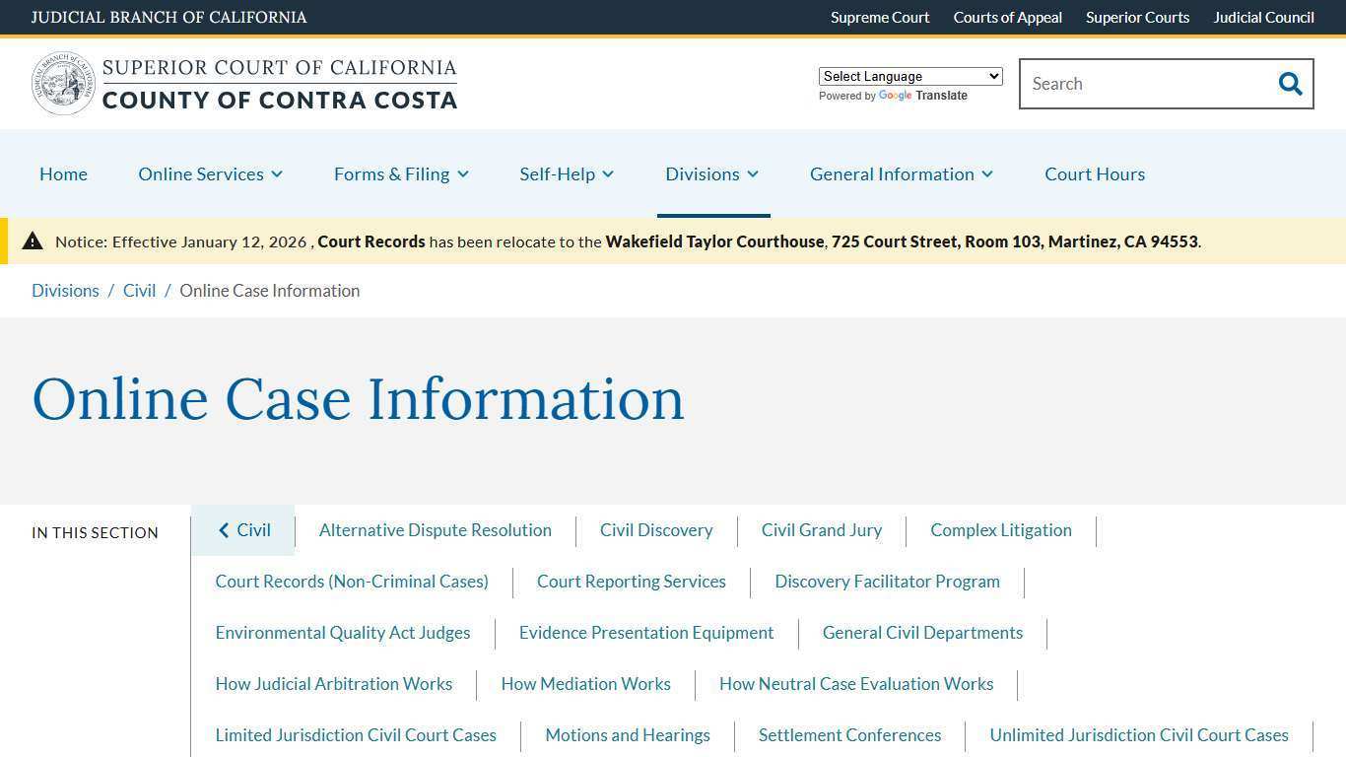Open the Judicial Council link
The image size is (1346, 757).
coord(1263,17)
